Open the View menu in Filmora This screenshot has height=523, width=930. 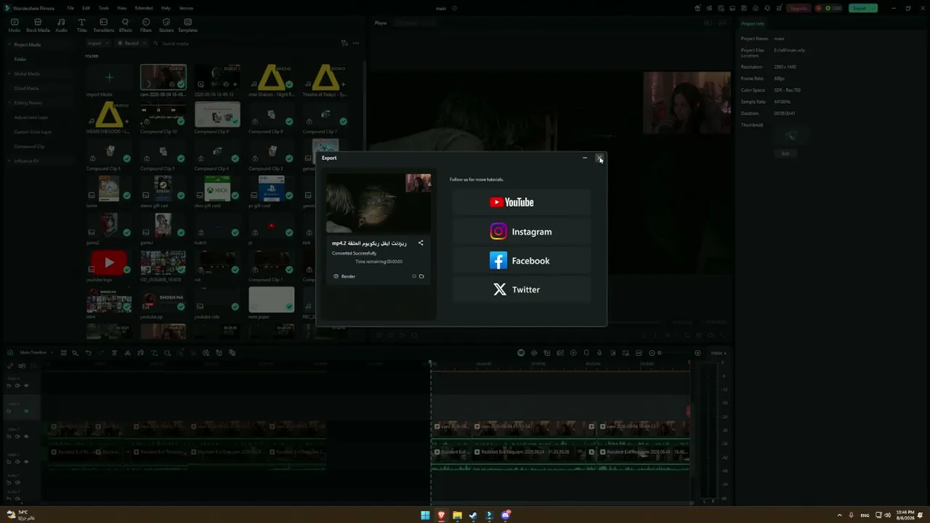point(121,8)
